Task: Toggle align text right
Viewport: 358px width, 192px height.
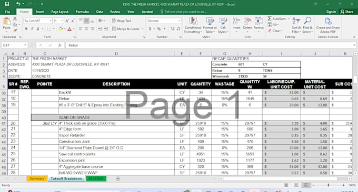Action: point(92,29)
